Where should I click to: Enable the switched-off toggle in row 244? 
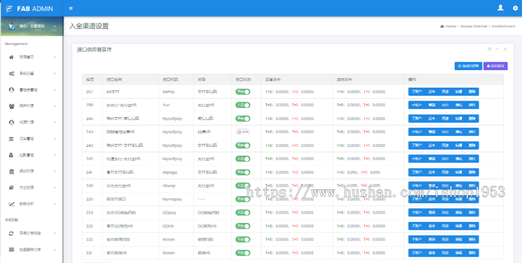(242, 132)
